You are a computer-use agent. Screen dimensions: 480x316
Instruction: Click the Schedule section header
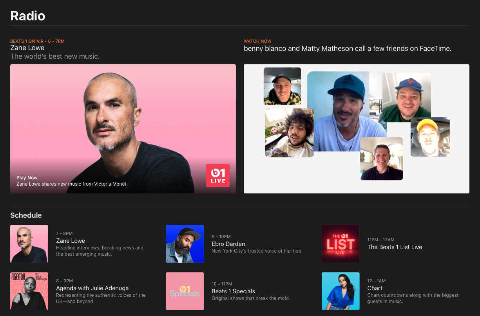26,215
